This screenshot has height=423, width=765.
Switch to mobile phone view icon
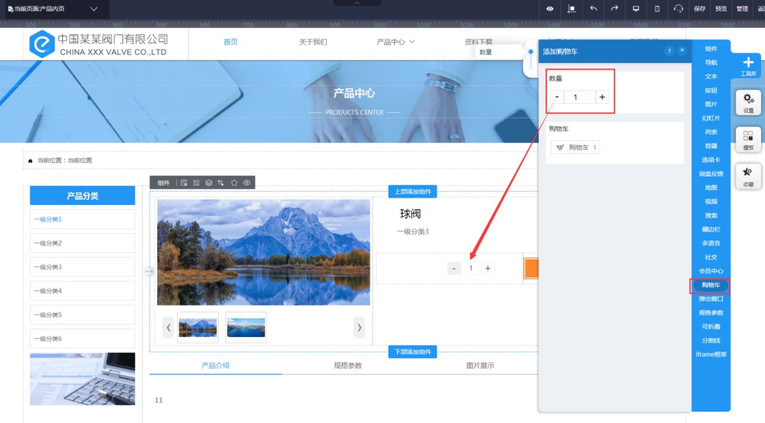657,9
